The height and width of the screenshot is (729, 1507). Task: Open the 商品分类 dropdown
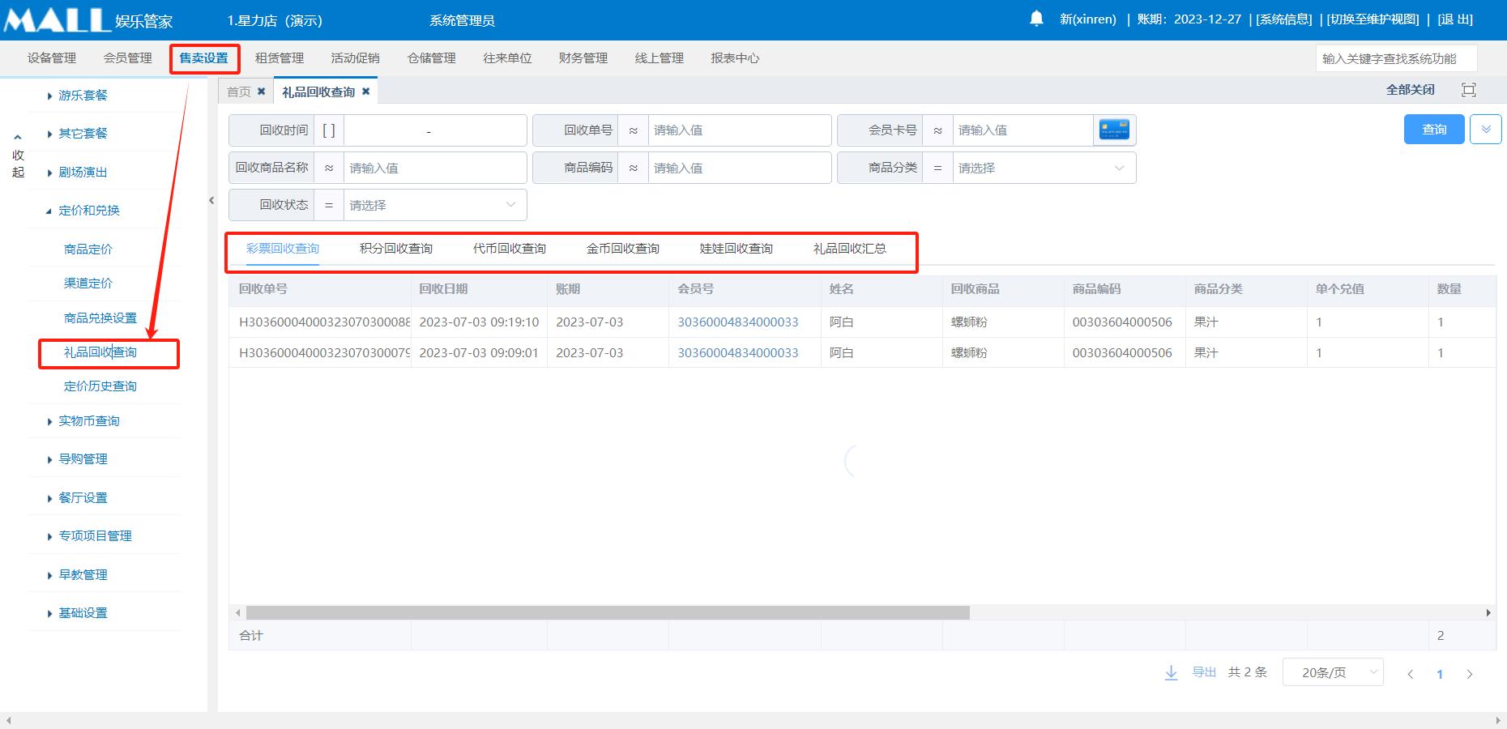click(x=1044, y=168)
